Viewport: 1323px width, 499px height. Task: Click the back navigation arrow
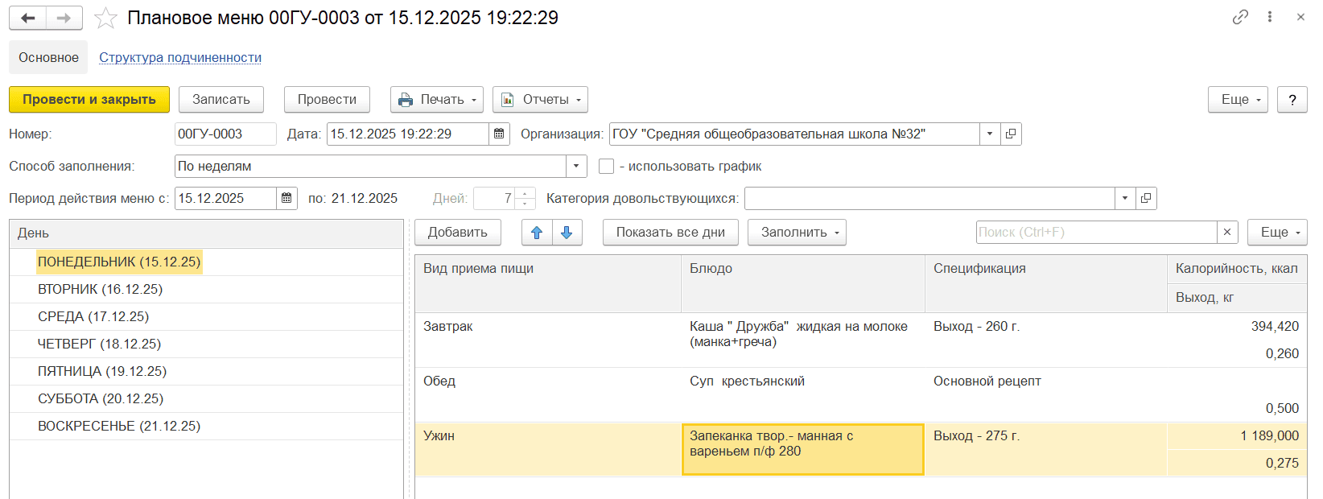tap(28, 18)
